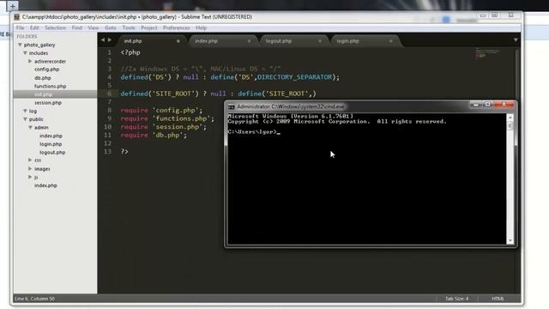
Task: Click the plus button in background window
Action: [12, 6]
